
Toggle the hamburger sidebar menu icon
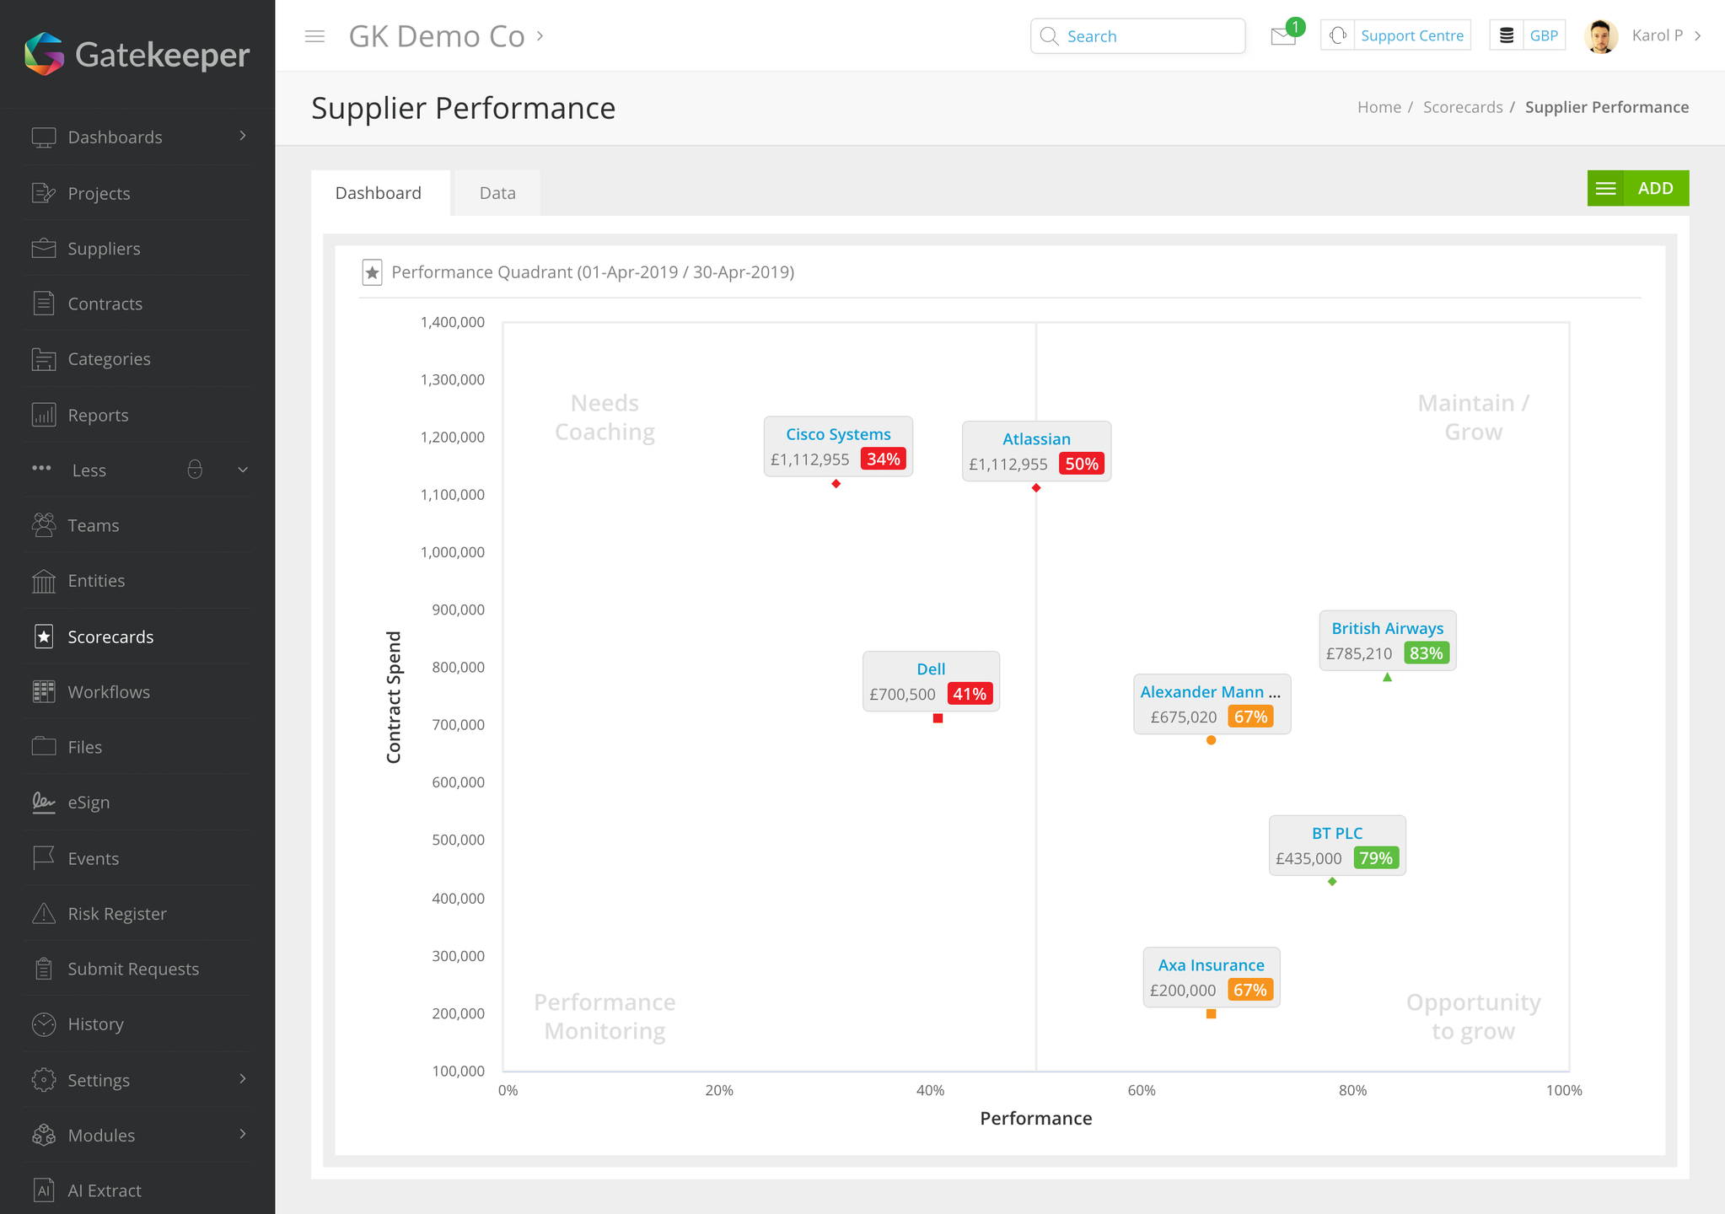point(314,36)
